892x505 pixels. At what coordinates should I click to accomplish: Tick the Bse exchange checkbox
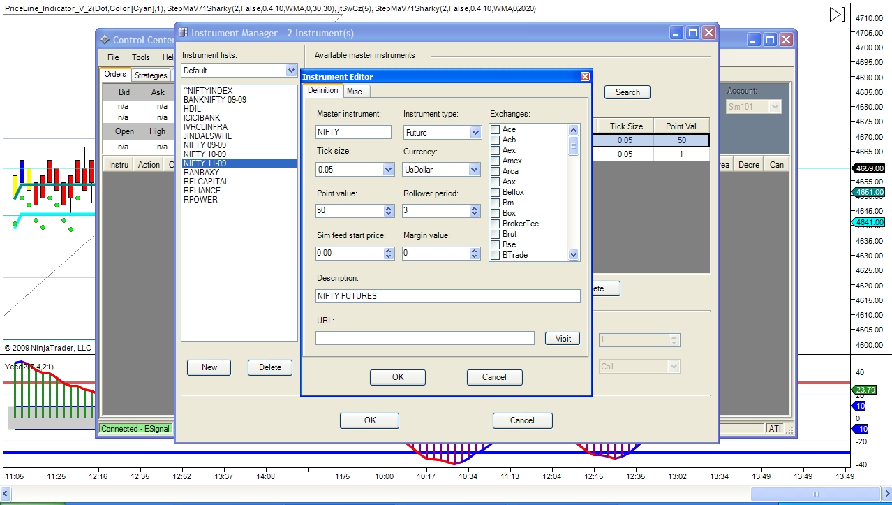coord(495,244)
